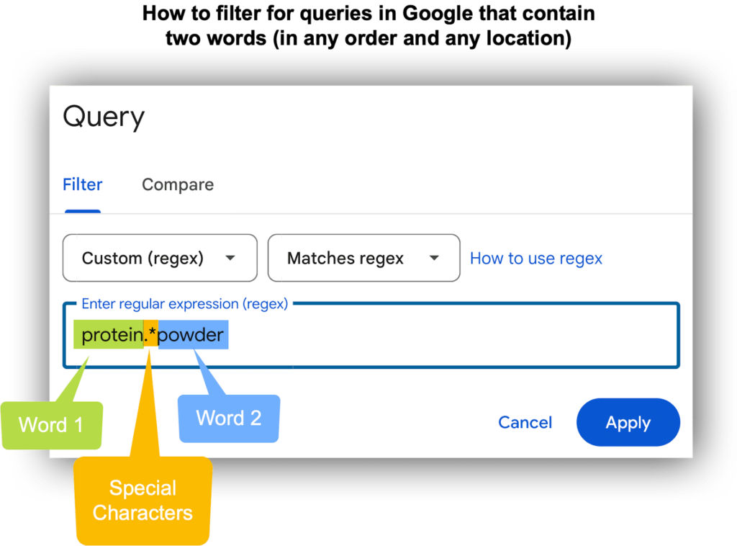Click the Enter regular expression label

pos(185,304)
